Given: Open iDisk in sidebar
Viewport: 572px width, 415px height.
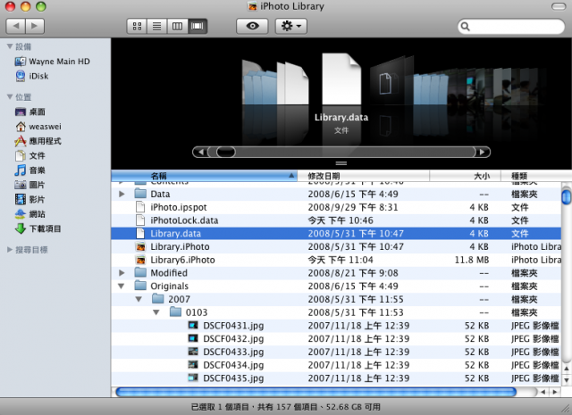Looking at the screenshot, I should [x=32, y=76].
